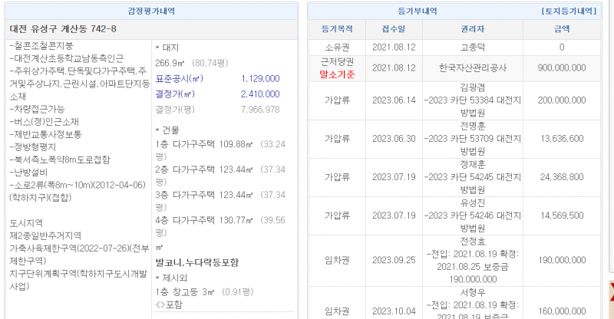
Task: Click the address 대전 유성구 계산동 742-8
Action: click(63, 29)
